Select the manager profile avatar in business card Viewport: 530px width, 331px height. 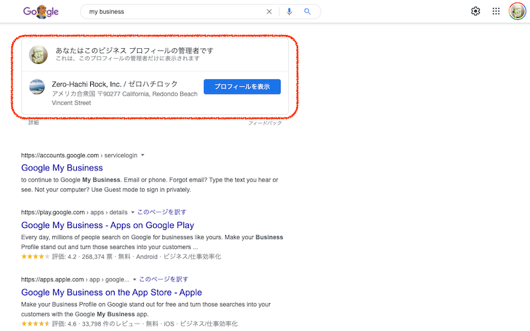38,55
